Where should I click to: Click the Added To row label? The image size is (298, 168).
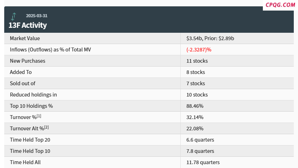(x=21, y=72)
